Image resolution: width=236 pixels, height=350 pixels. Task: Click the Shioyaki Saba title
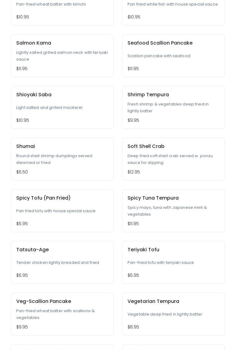tap(34, 95)
